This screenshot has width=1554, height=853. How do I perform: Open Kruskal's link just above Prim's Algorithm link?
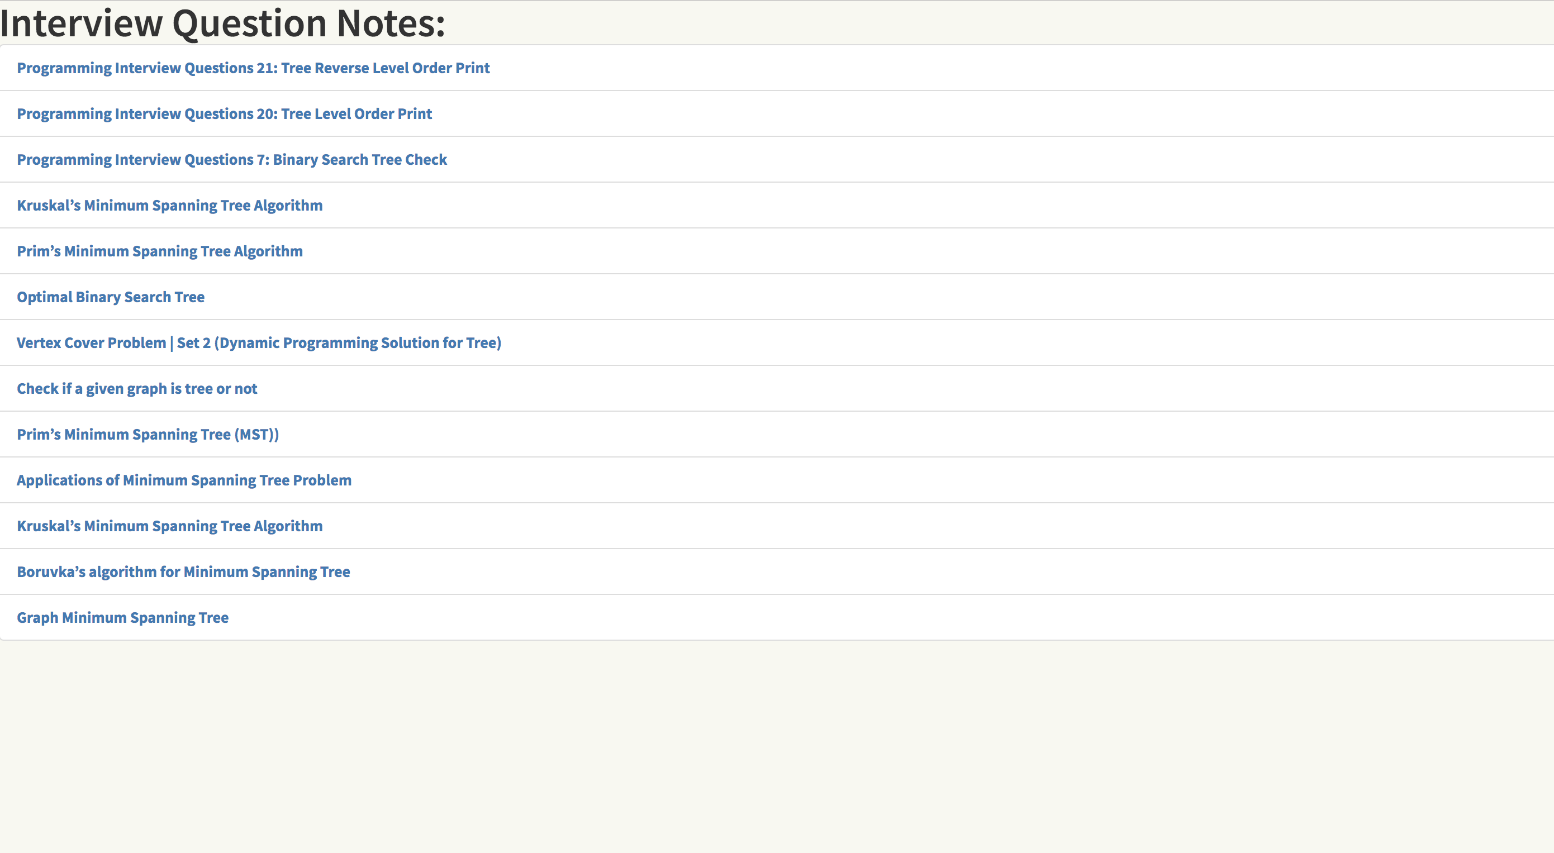(169, 206)
